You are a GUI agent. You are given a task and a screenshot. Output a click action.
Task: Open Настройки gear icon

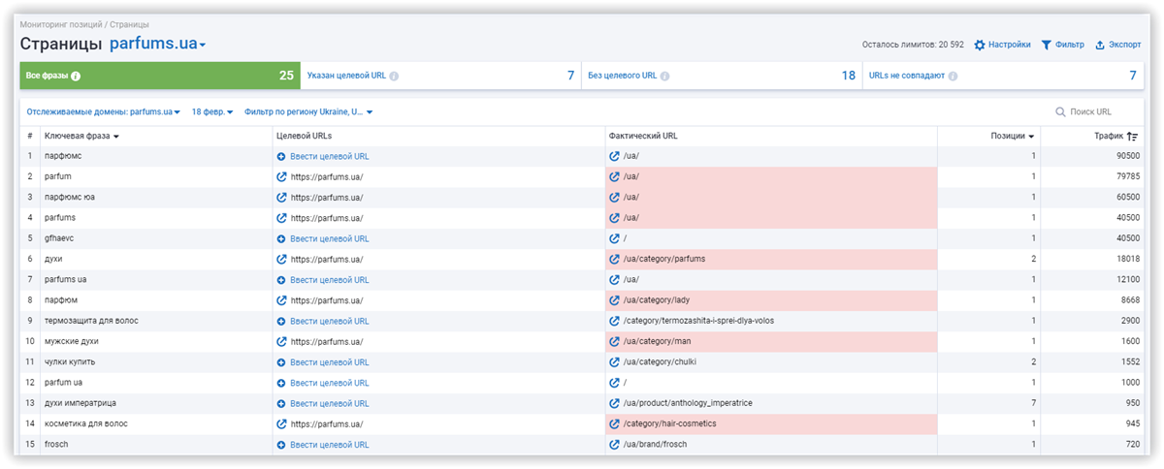980,45
